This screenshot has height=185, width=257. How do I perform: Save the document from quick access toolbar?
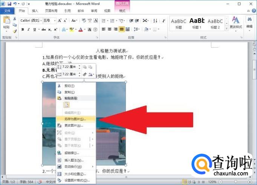coord(9,4)
